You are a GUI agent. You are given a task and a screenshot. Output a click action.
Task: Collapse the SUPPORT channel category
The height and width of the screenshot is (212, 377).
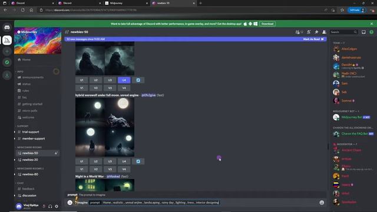pyautogui.click(x=22, y=126)
